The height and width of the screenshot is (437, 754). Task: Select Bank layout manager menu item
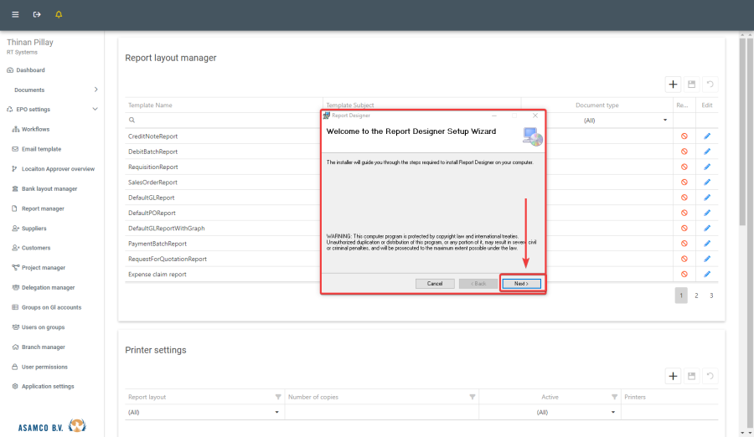[49, 188]
